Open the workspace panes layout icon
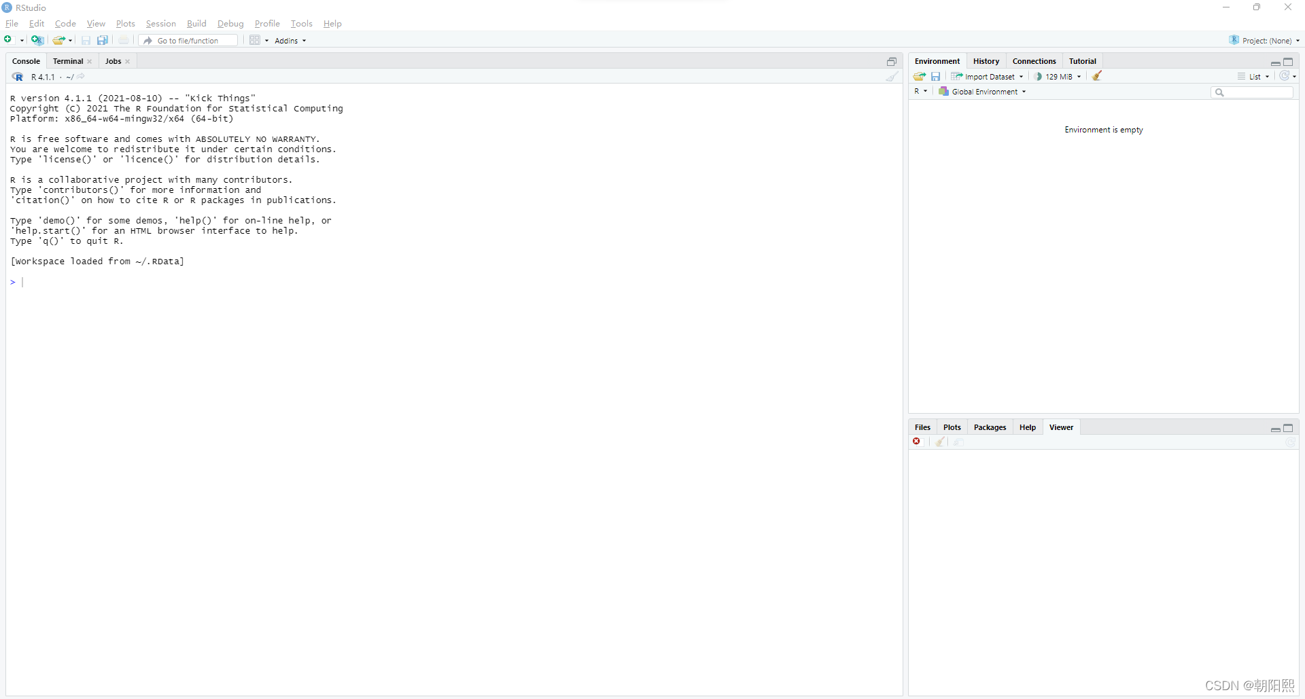Viewport: 1305px width, 699px height. pyautogui.click(x=255, y=40)
